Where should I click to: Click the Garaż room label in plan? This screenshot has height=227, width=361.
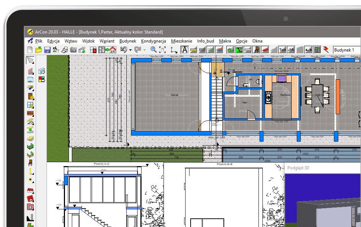click(x=174, y=95)
